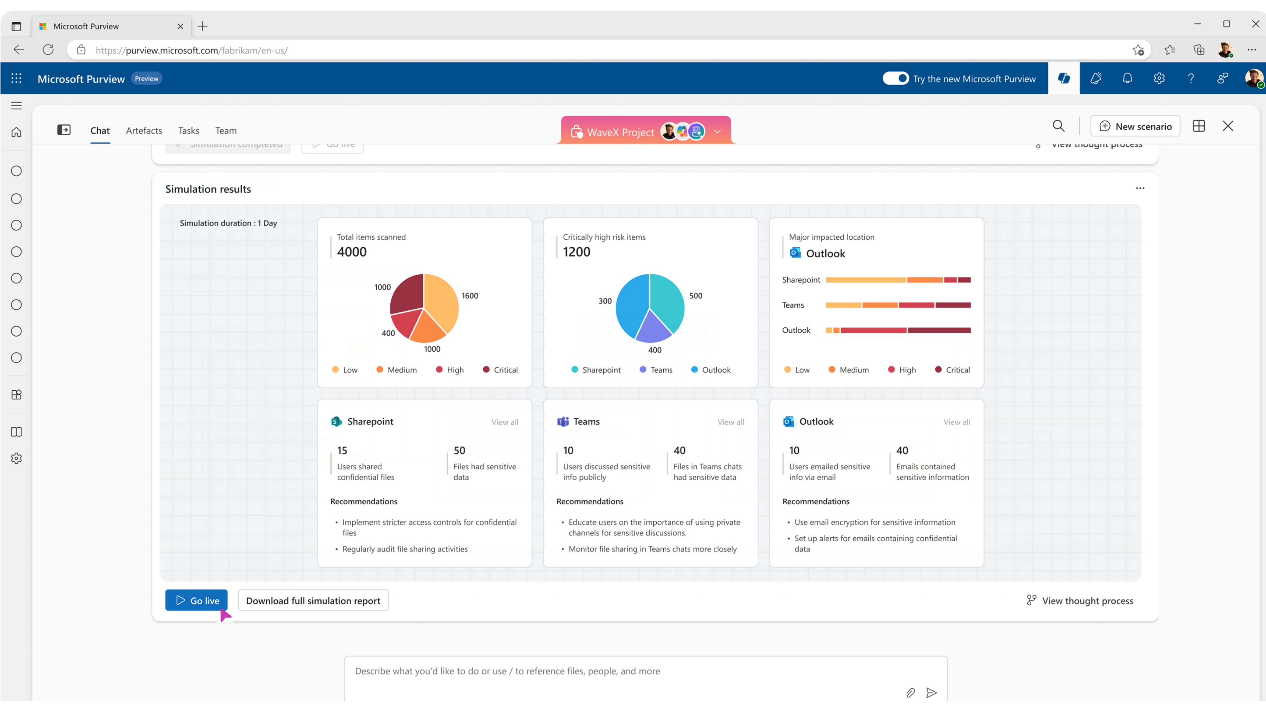Toggle Try the new Microsoft Purview switch
The height and width of the screenshot is (712, 1266).
[895, 78]
